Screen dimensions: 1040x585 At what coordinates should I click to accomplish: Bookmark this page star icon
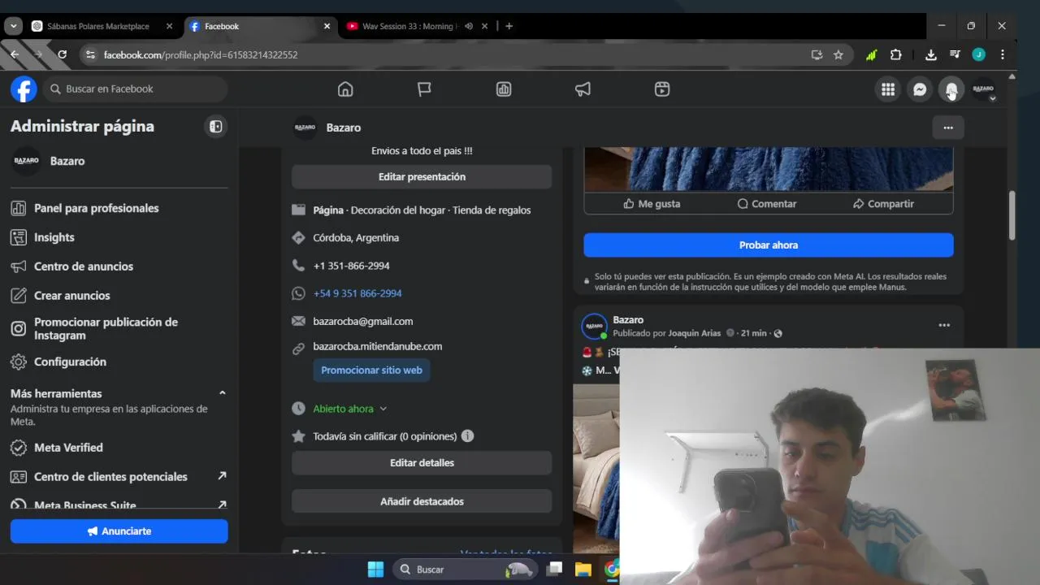click(x=838, y=54)
